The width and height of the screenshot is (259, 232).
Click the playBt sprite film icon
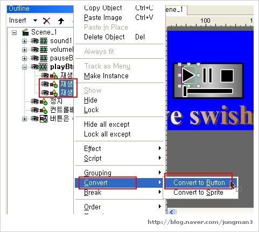[x=44, y=67]
